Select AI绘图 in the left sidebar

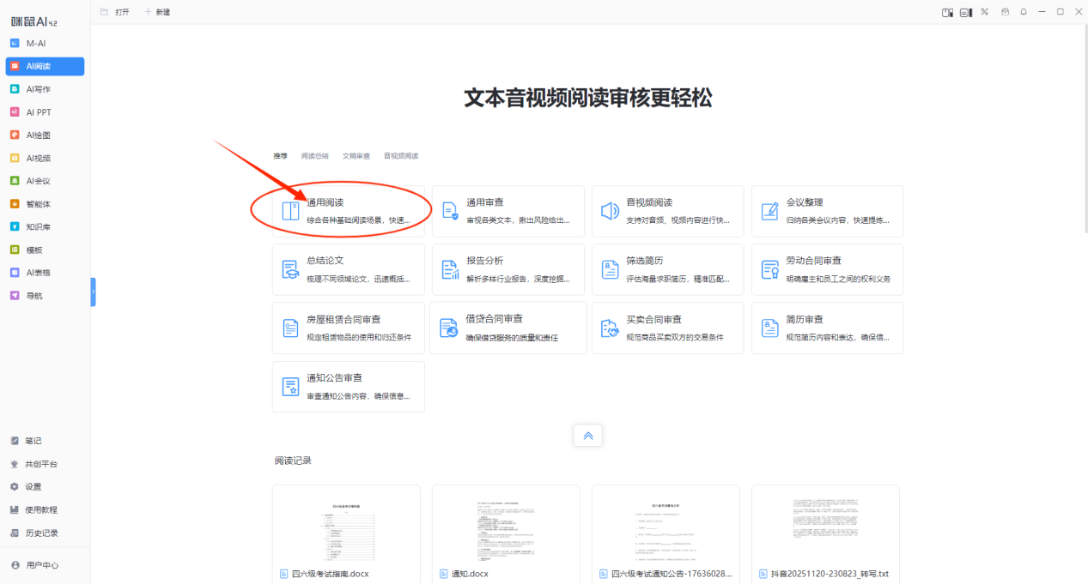coord(38,135)
